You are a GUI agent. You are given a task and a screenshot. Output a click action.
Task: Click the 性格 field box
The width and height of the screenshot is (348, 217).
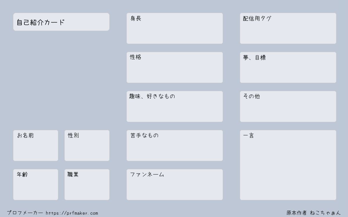pos(175,67)
